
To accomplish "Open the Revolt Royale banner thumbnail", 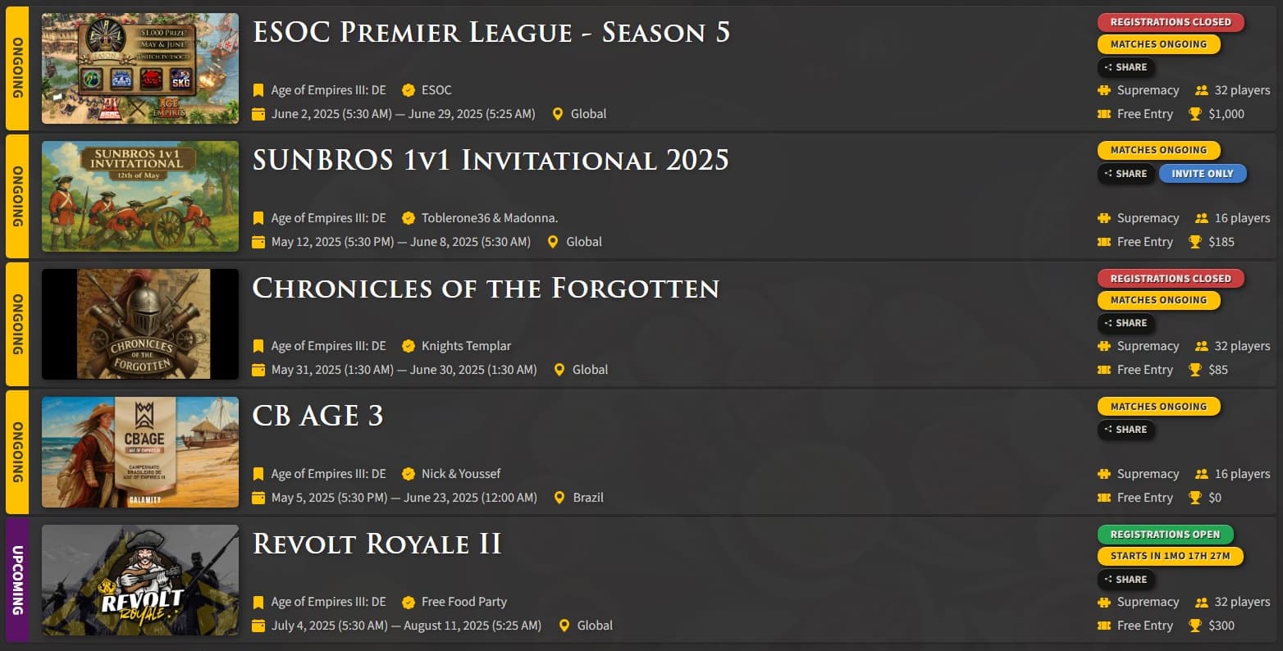I will click(140, 580).
